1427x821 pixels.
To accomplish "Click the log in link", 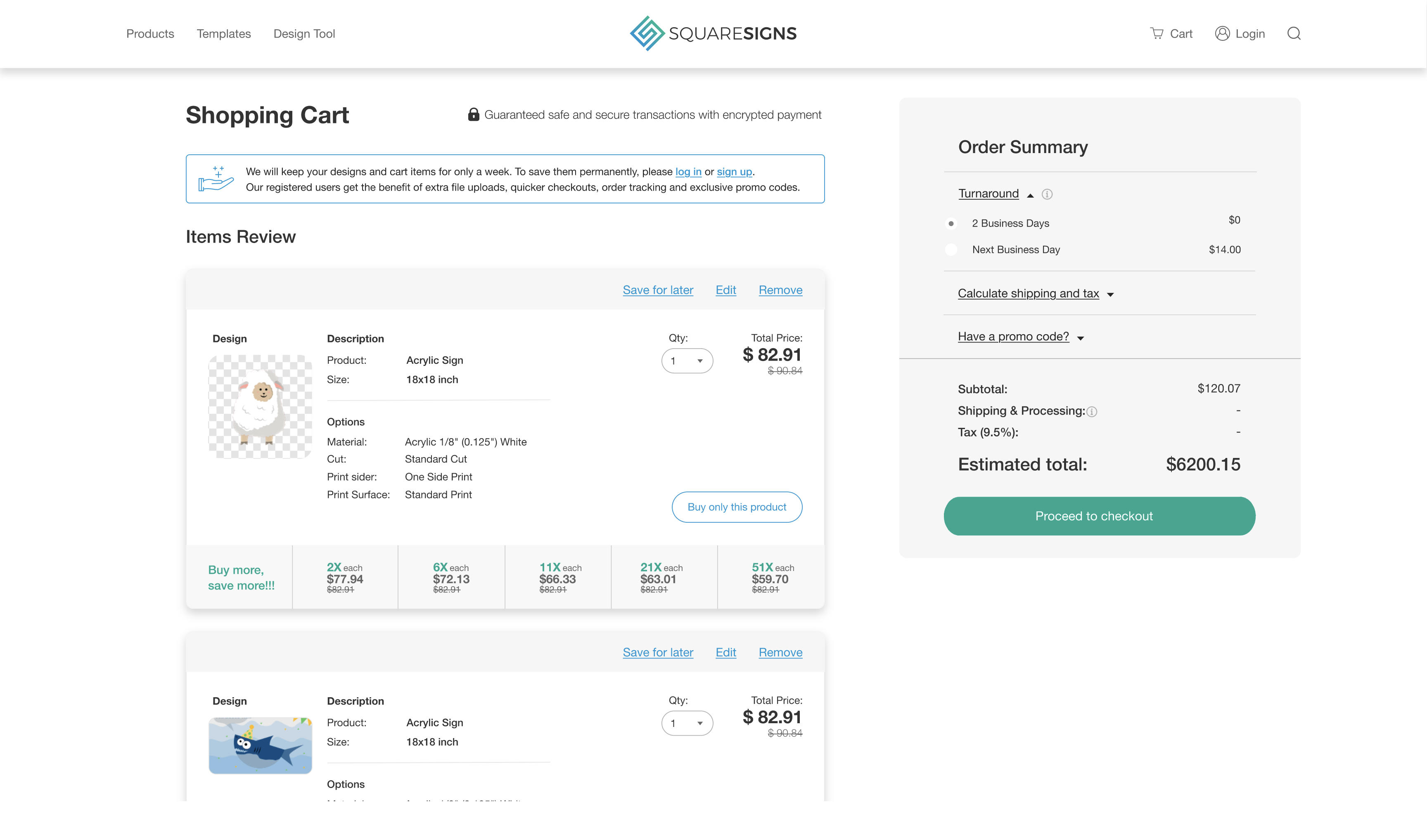I will 688,171.
